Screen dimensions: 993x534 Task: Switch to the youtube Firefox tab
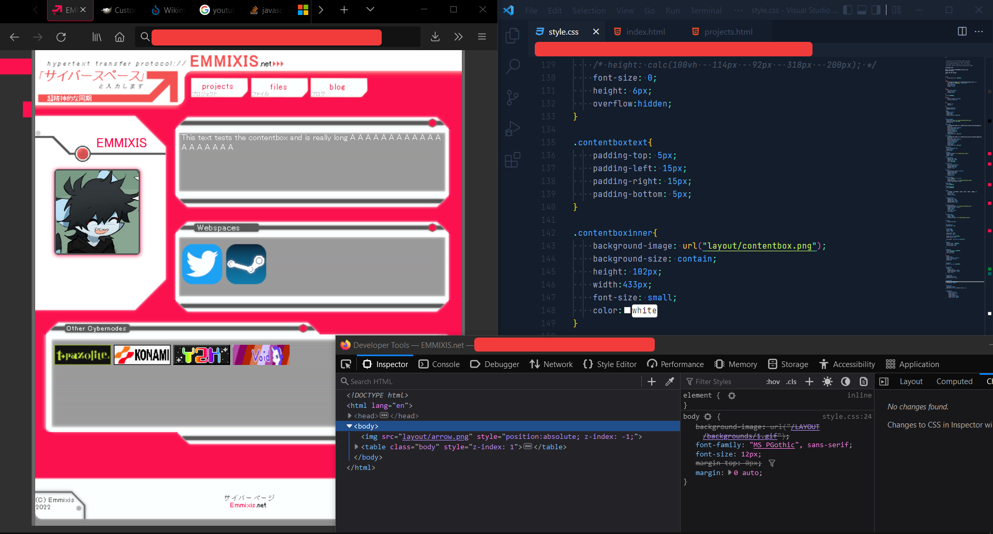click(217, 10)
